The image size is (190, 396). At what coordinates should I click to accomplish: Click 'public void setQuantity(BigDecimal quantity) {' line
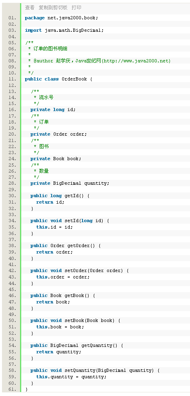95,371
